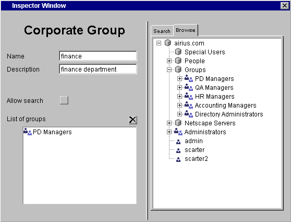291x222 pixels.
Task: Click the Groups container icon
Action: click(x=178, y=69)
